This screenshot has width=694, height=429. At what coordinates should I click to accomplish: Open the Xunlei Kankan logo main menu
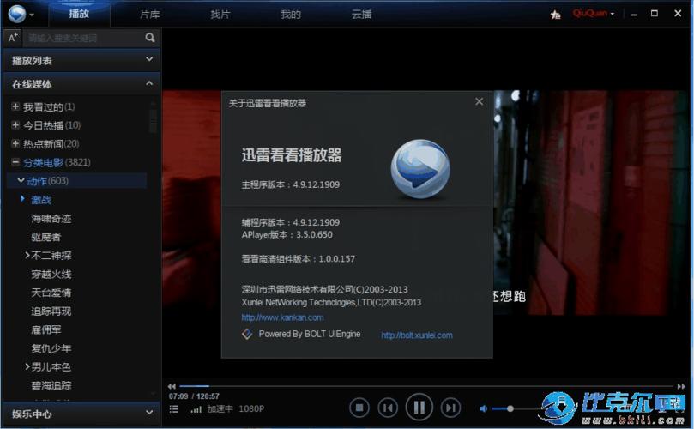(x=17, y=14)
